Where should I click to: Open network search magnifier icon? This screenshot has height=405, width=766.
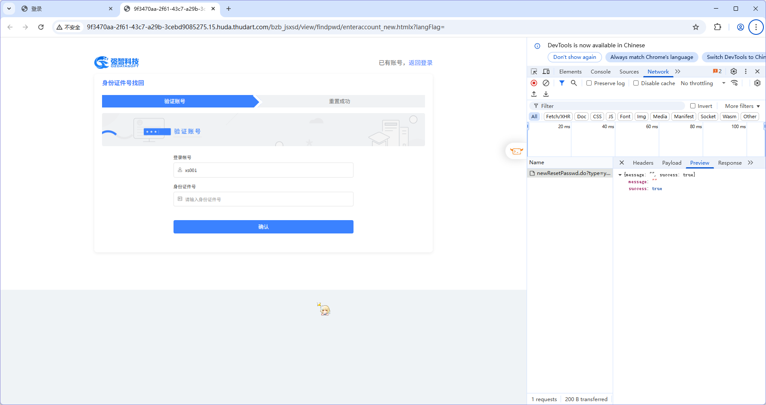click(x=574, y=83)
